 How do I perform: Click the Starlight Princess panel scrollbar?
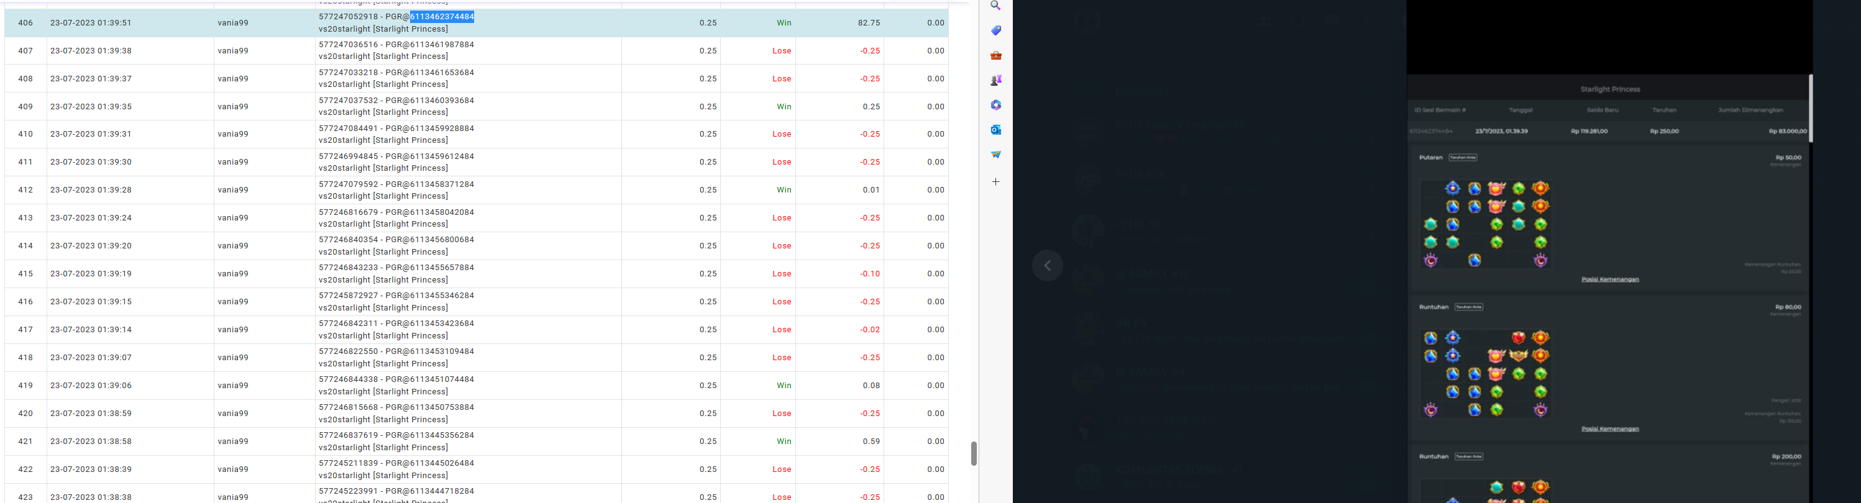[1811, 108]
